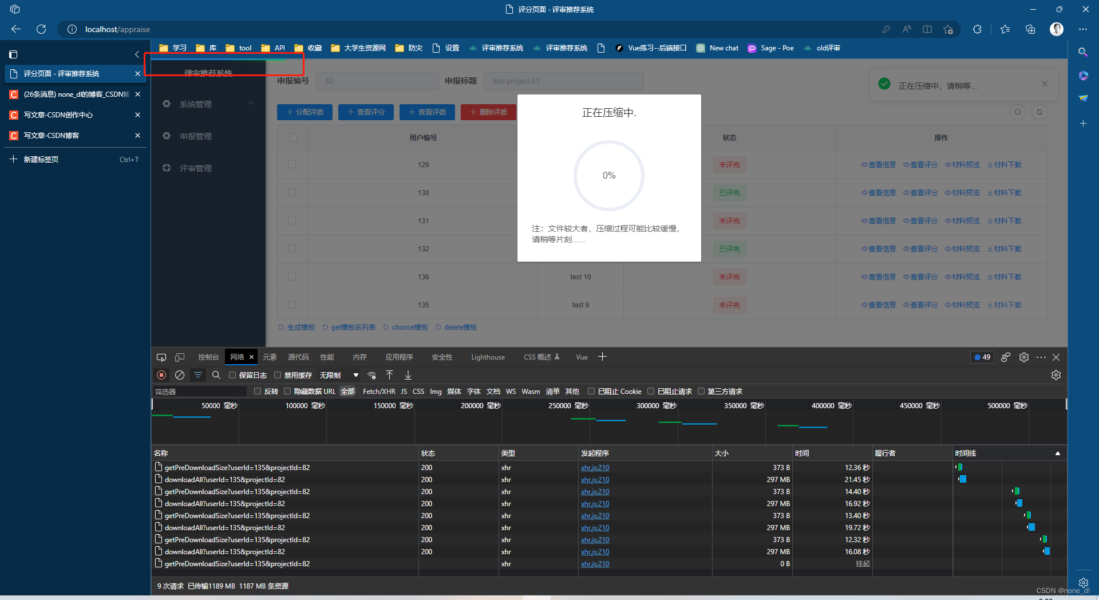
Task: Click the 0% compression progress circle
Action: pos(609,176)
